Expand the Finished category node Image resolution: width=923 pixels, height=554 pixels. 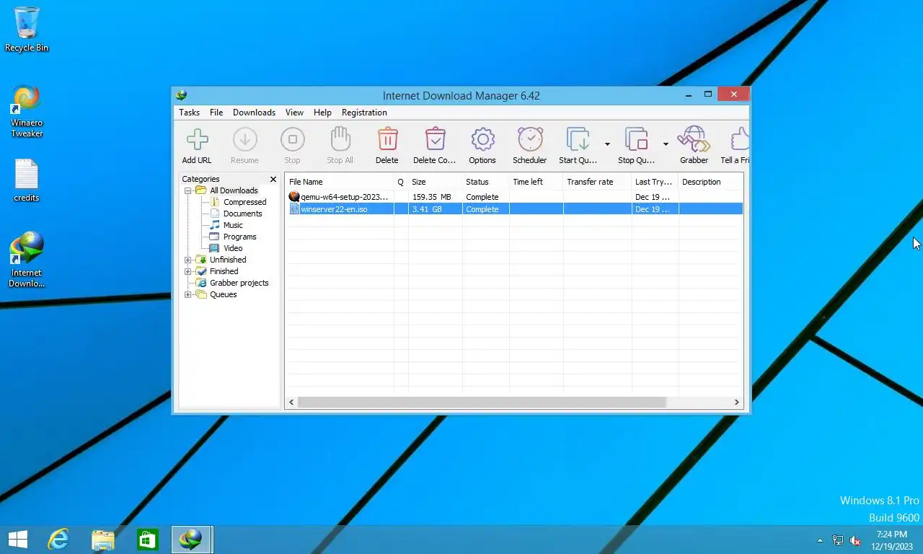click(188, 271)
